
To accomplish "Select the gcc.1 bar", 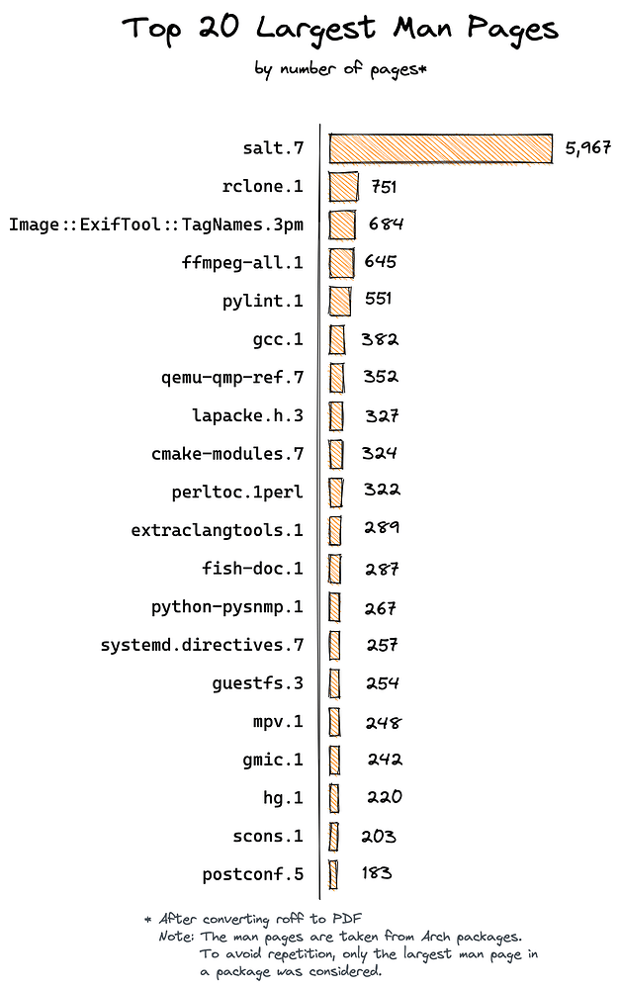I will point(337,339).
